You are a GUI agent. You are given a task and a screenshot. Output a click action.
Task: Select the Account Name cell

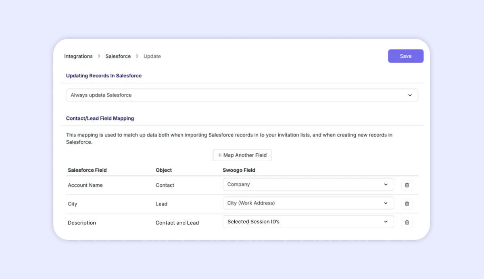(85, 185)
